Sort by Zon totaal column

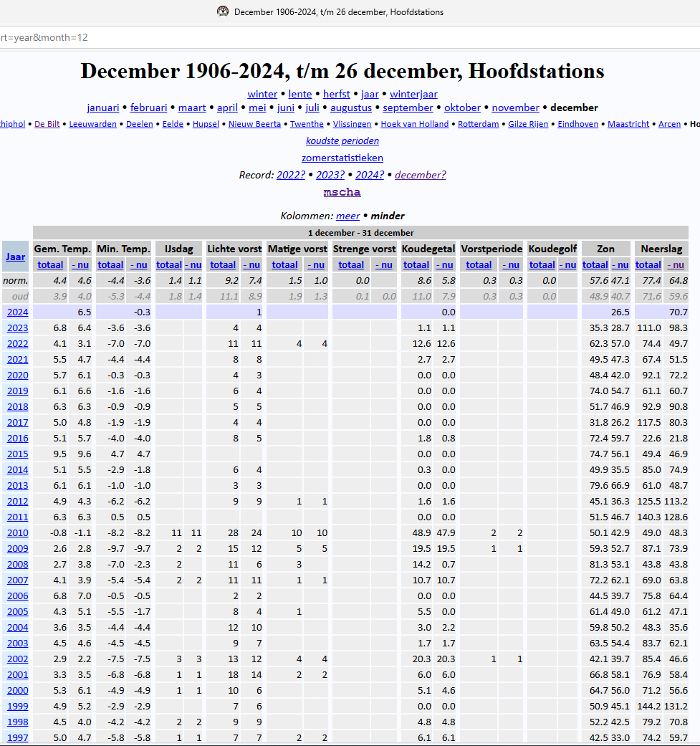[x=595, y=265]
